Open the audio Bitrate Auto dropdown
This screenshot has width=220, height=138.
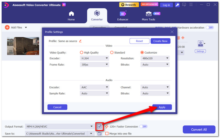pos(155,93)
